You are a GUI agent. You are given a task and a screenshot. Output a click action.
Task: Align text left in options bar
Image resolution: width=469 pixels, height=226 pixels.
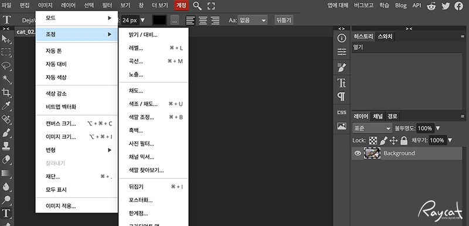pos(191,20)
